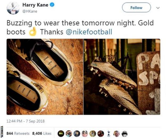Open the tweet options chevron menu
The width and height of the screenshot is (166, 138).
coord(158,8)
